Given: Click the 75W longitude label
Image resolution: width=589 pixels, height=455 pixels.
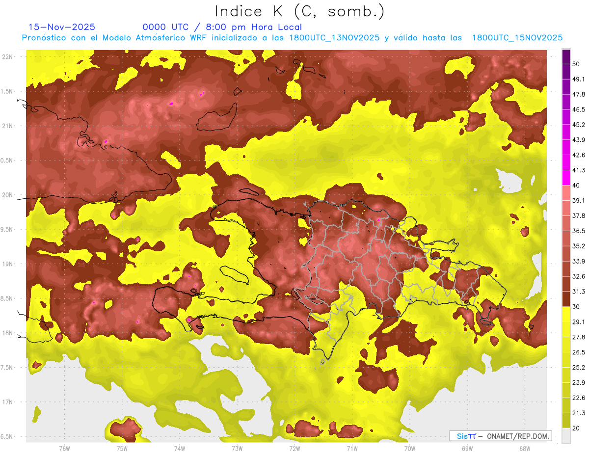Looking at the screenshot, I should 122,449.
